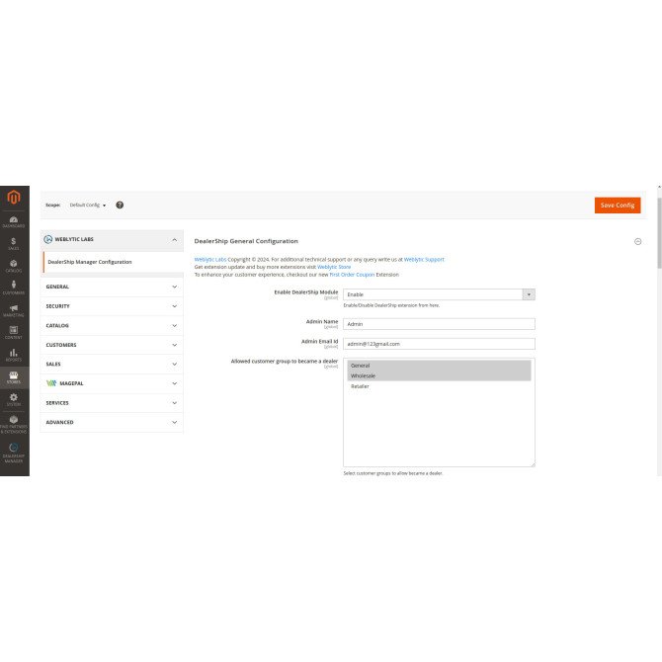Expand the Catalog config section
The height and width of the screenshot is (662, 662).
(x=112, y=325)
